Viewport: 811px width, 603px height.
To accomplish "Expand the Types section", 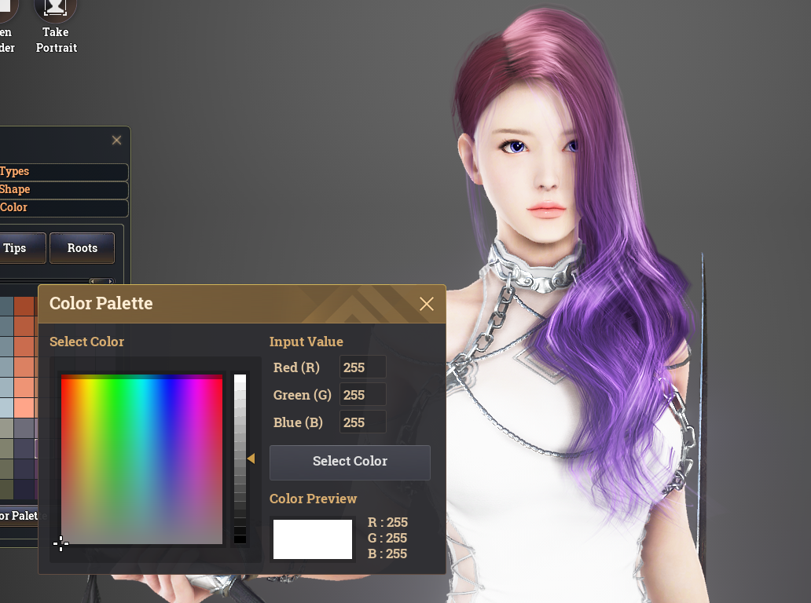I will pos(63,172).
